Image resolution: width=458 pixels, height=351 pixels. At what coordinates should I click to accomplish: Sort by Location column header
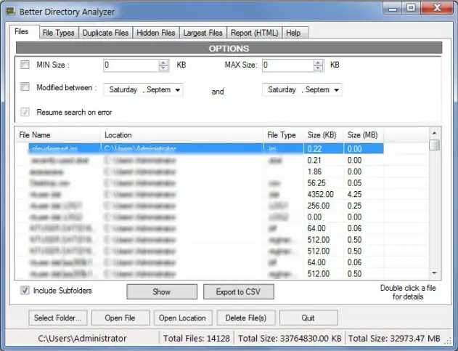(182, 135)
